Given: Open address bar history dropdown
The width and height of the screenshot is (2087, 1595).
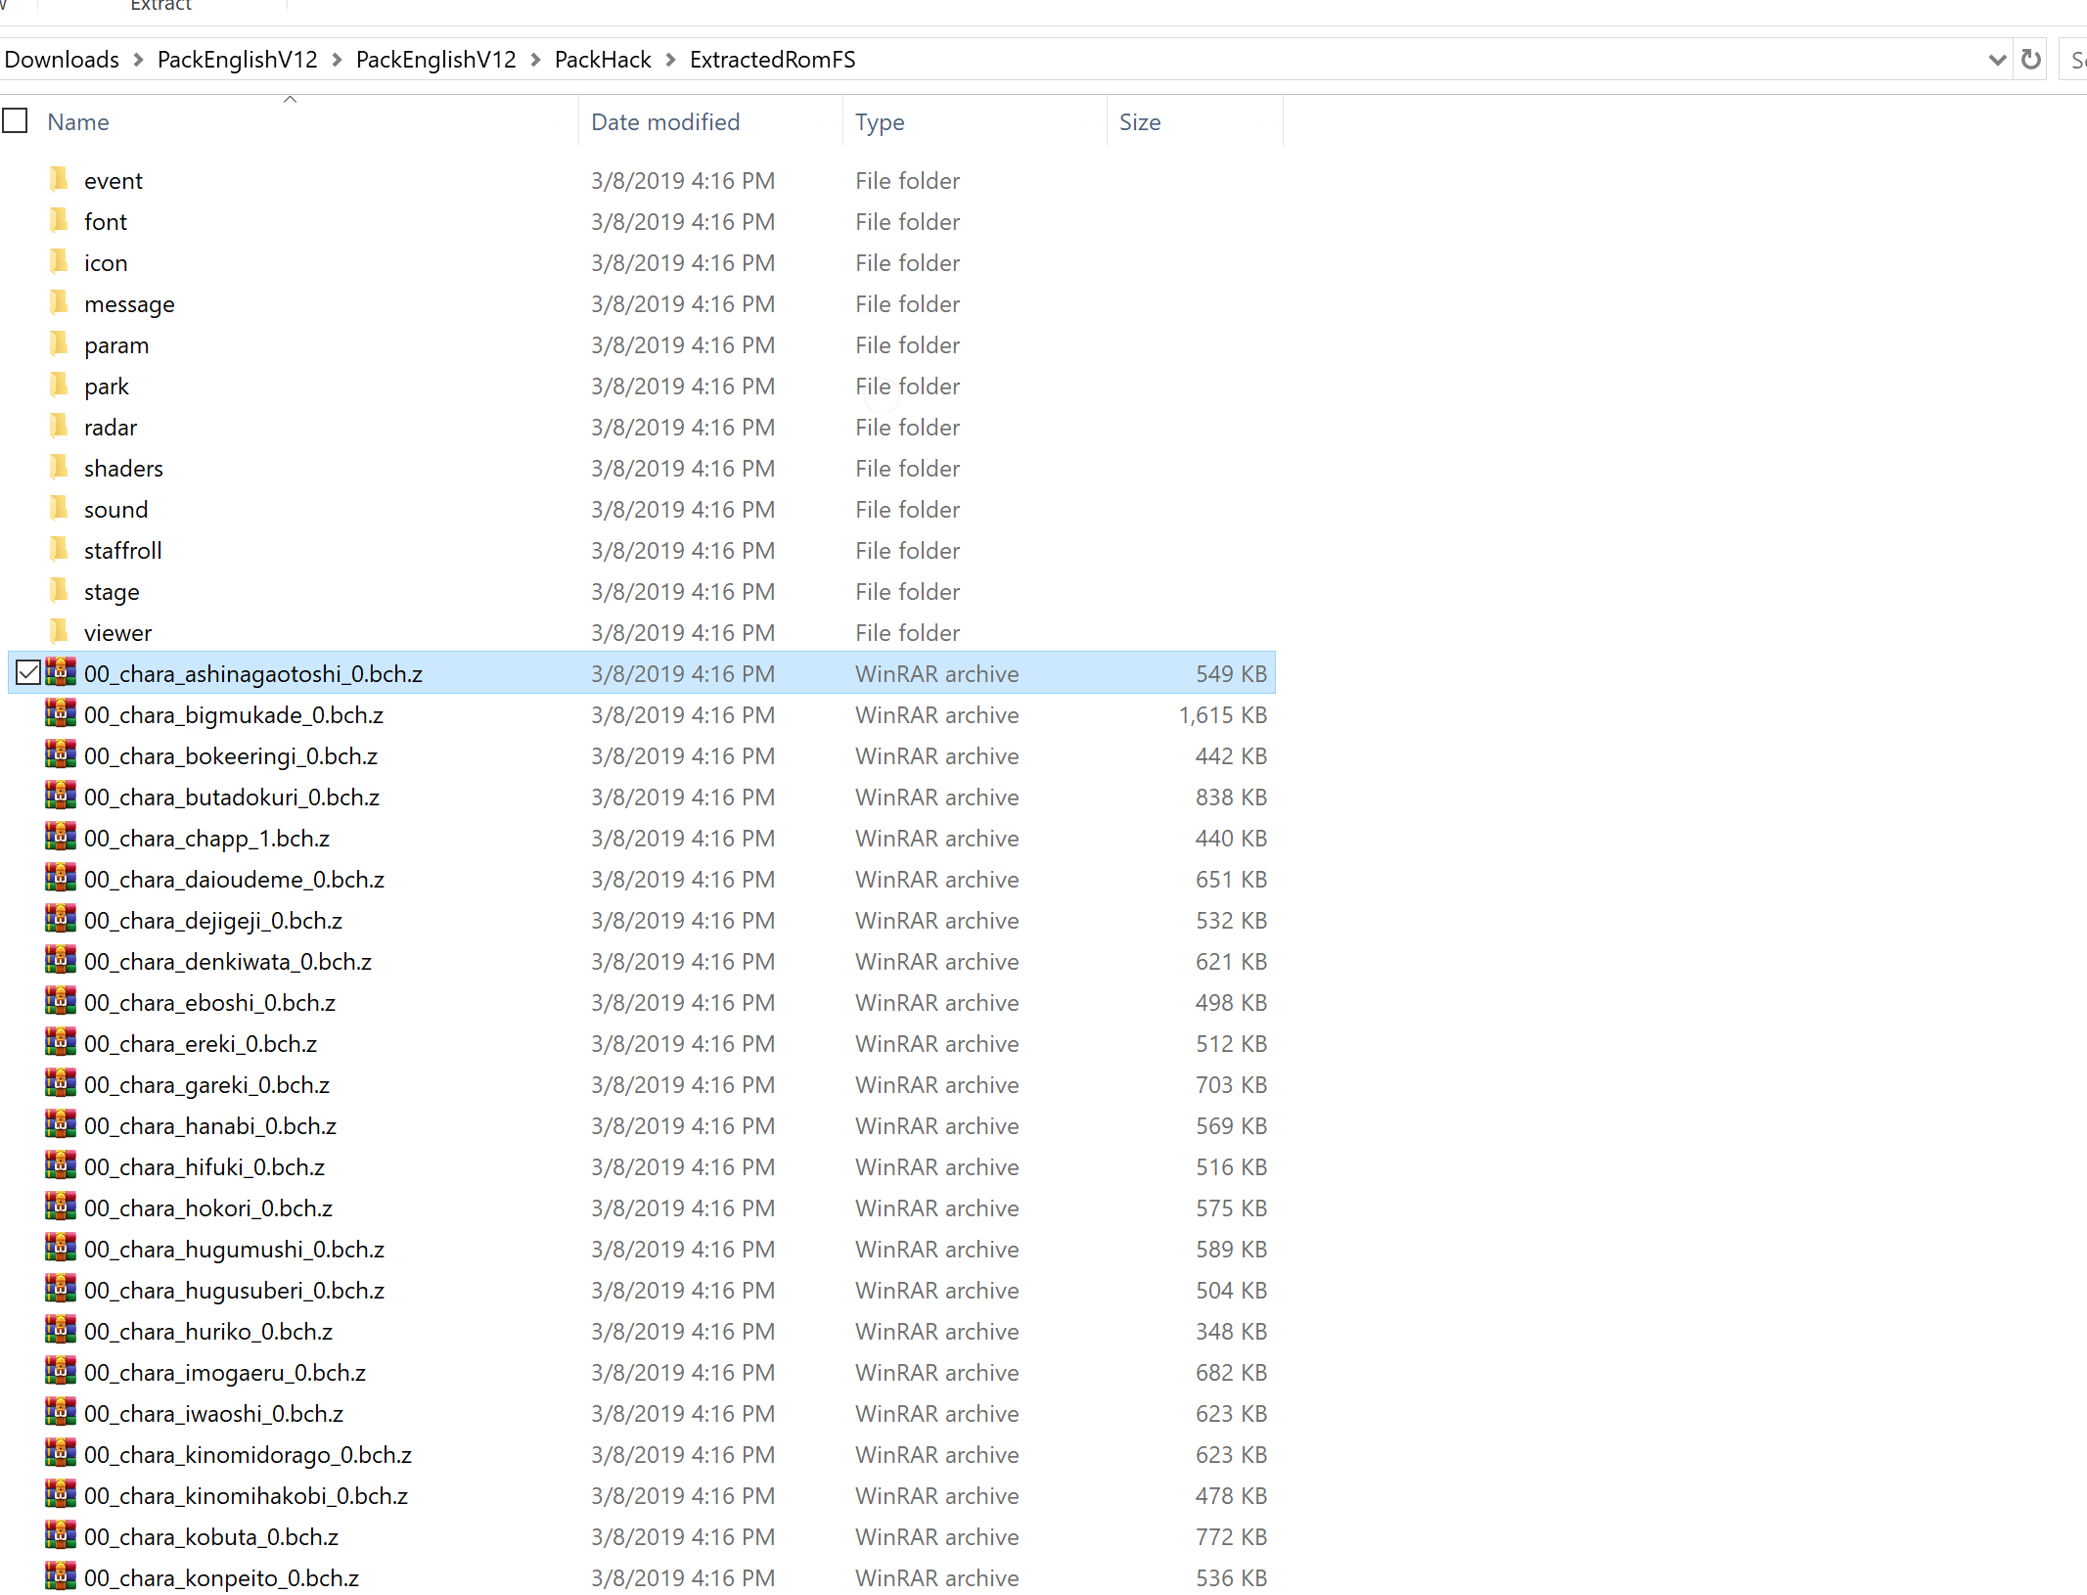Looking at the screenshot, I should click(x=1997, y=60).
